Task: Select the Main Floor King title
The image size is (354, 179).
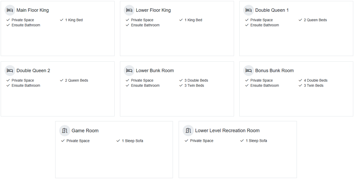Action: [x=33, y=10]
